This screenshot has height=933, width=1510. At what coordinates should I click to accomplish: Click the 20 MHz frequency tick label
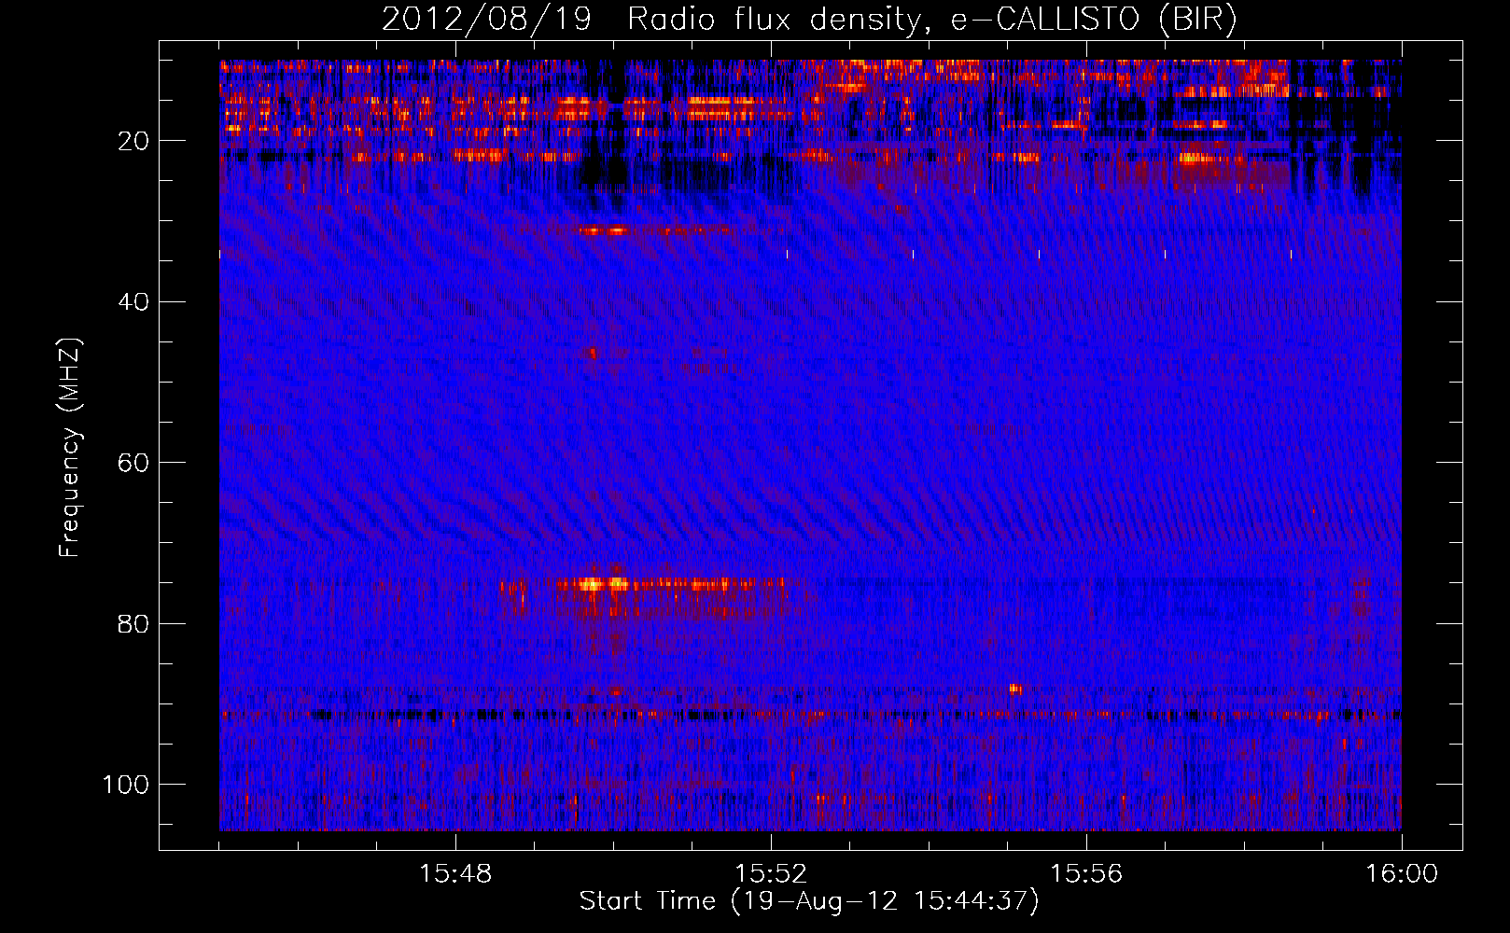pyautogui.click(x=133, y=141)
